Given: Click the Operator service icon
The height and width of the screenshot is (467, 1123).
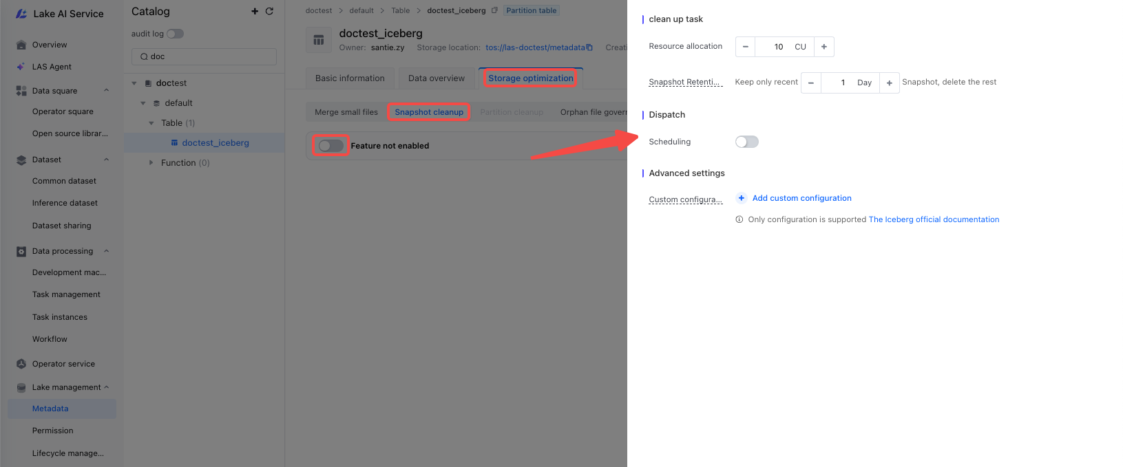Looking at the screenshot, I should pos(21,364).
